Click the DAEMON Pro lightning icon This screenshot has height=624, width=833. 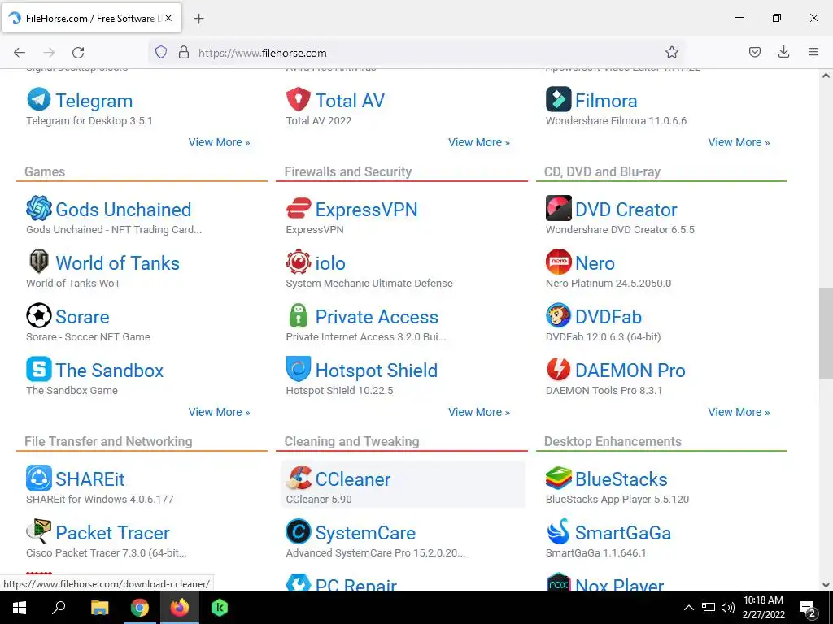coord(558,369)
